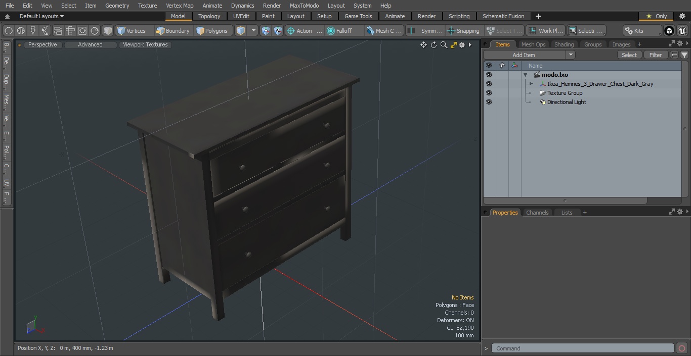Toggle the star Only button
Image resolution: width=691 pixels, height=356 pixels.
pyautogui.click(x=657, y=16)
